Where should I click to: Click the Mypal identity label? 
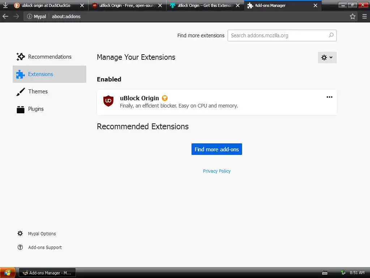(40, 16)
